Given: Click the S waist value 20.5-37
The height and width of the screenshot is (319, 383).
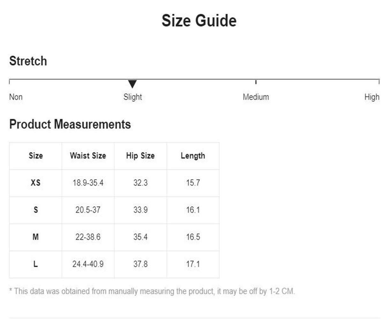Looking at the screenshot, I should [x=88, y=210].
